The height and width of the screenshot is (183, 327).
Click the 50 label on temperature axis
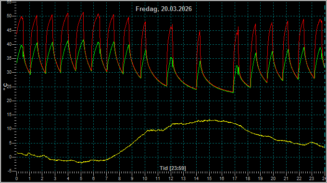click(x=9, y=16)
